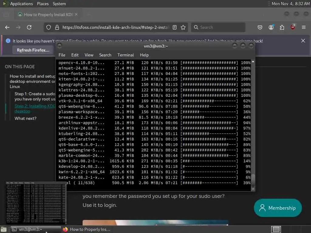The image size is (311, 233).
Task: Click the terminal title 'vm3@vm3:~'
Action: 156,46
